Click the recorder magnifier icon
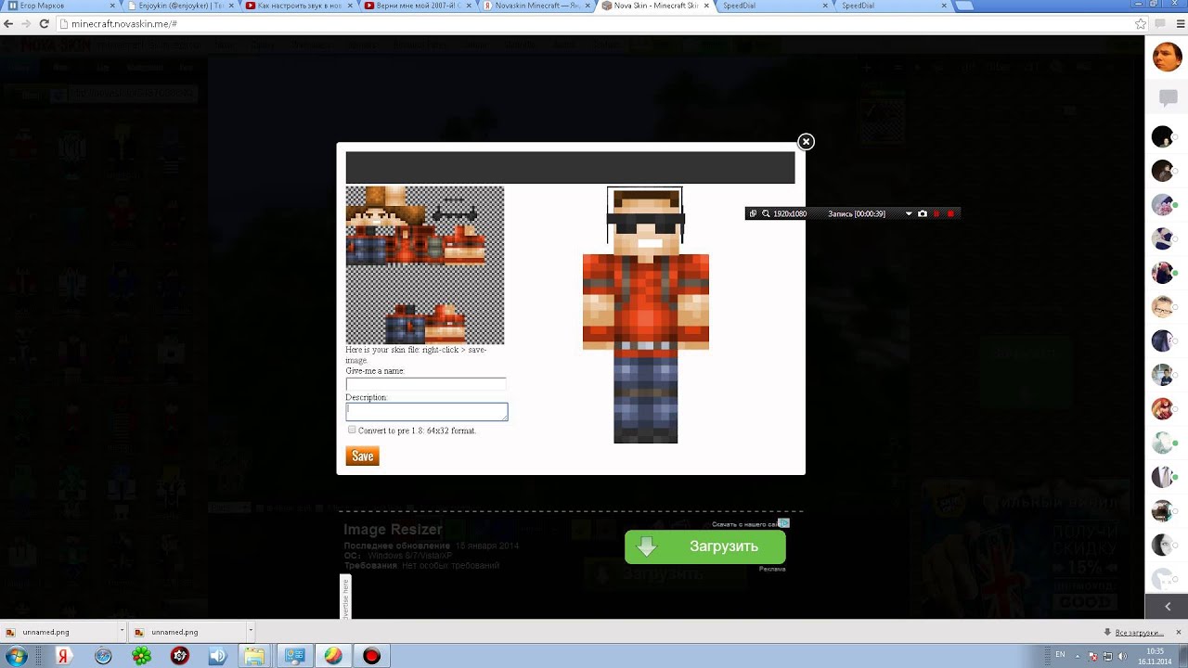Image resolution: width=1188 pixels, height=668 pixels. coord(766,213)
